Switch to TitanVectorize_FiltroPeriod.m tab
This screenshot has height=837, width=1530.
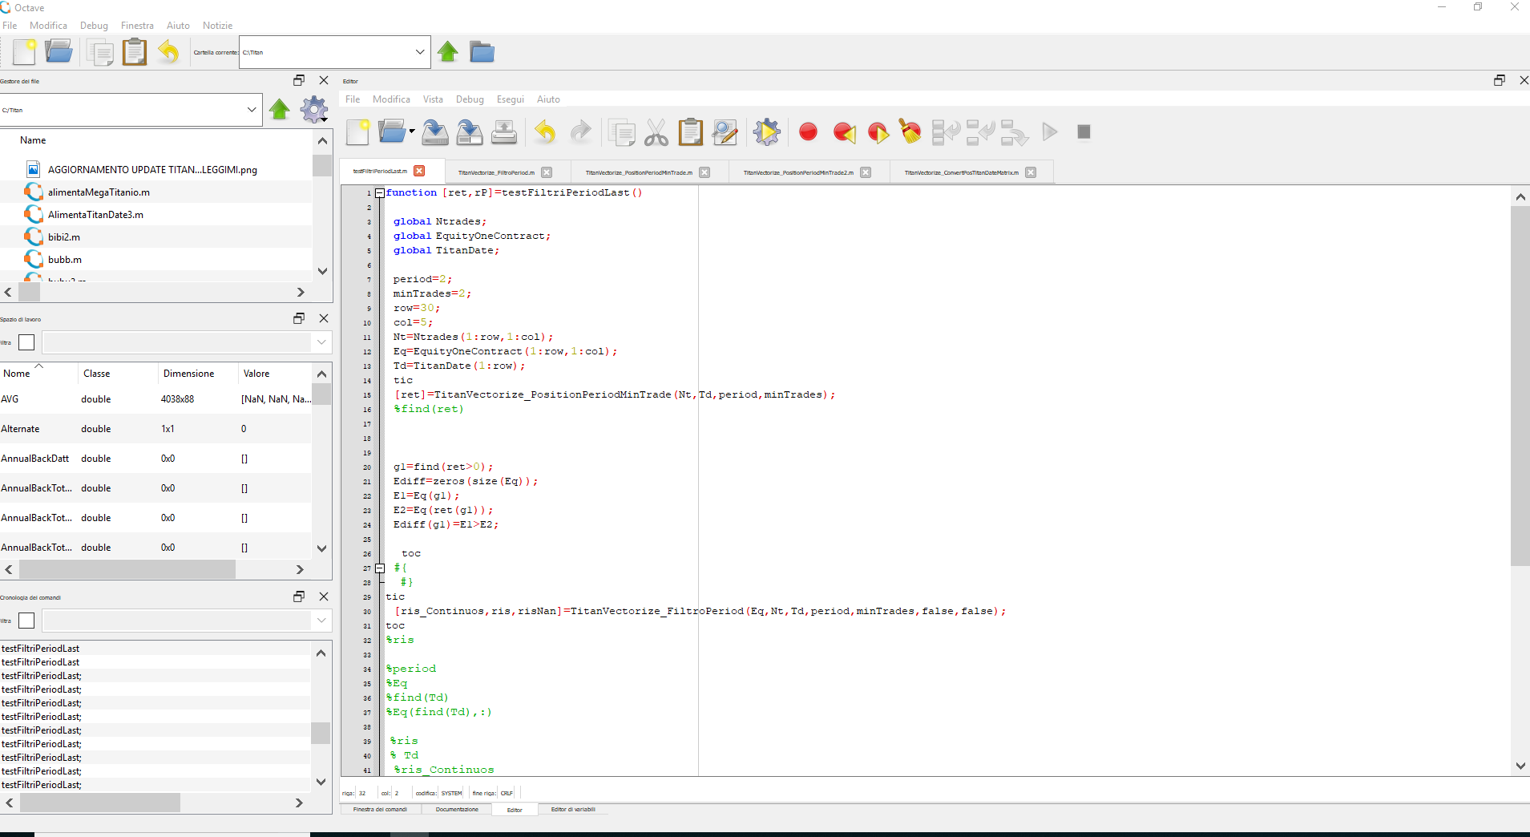(496, 172)
